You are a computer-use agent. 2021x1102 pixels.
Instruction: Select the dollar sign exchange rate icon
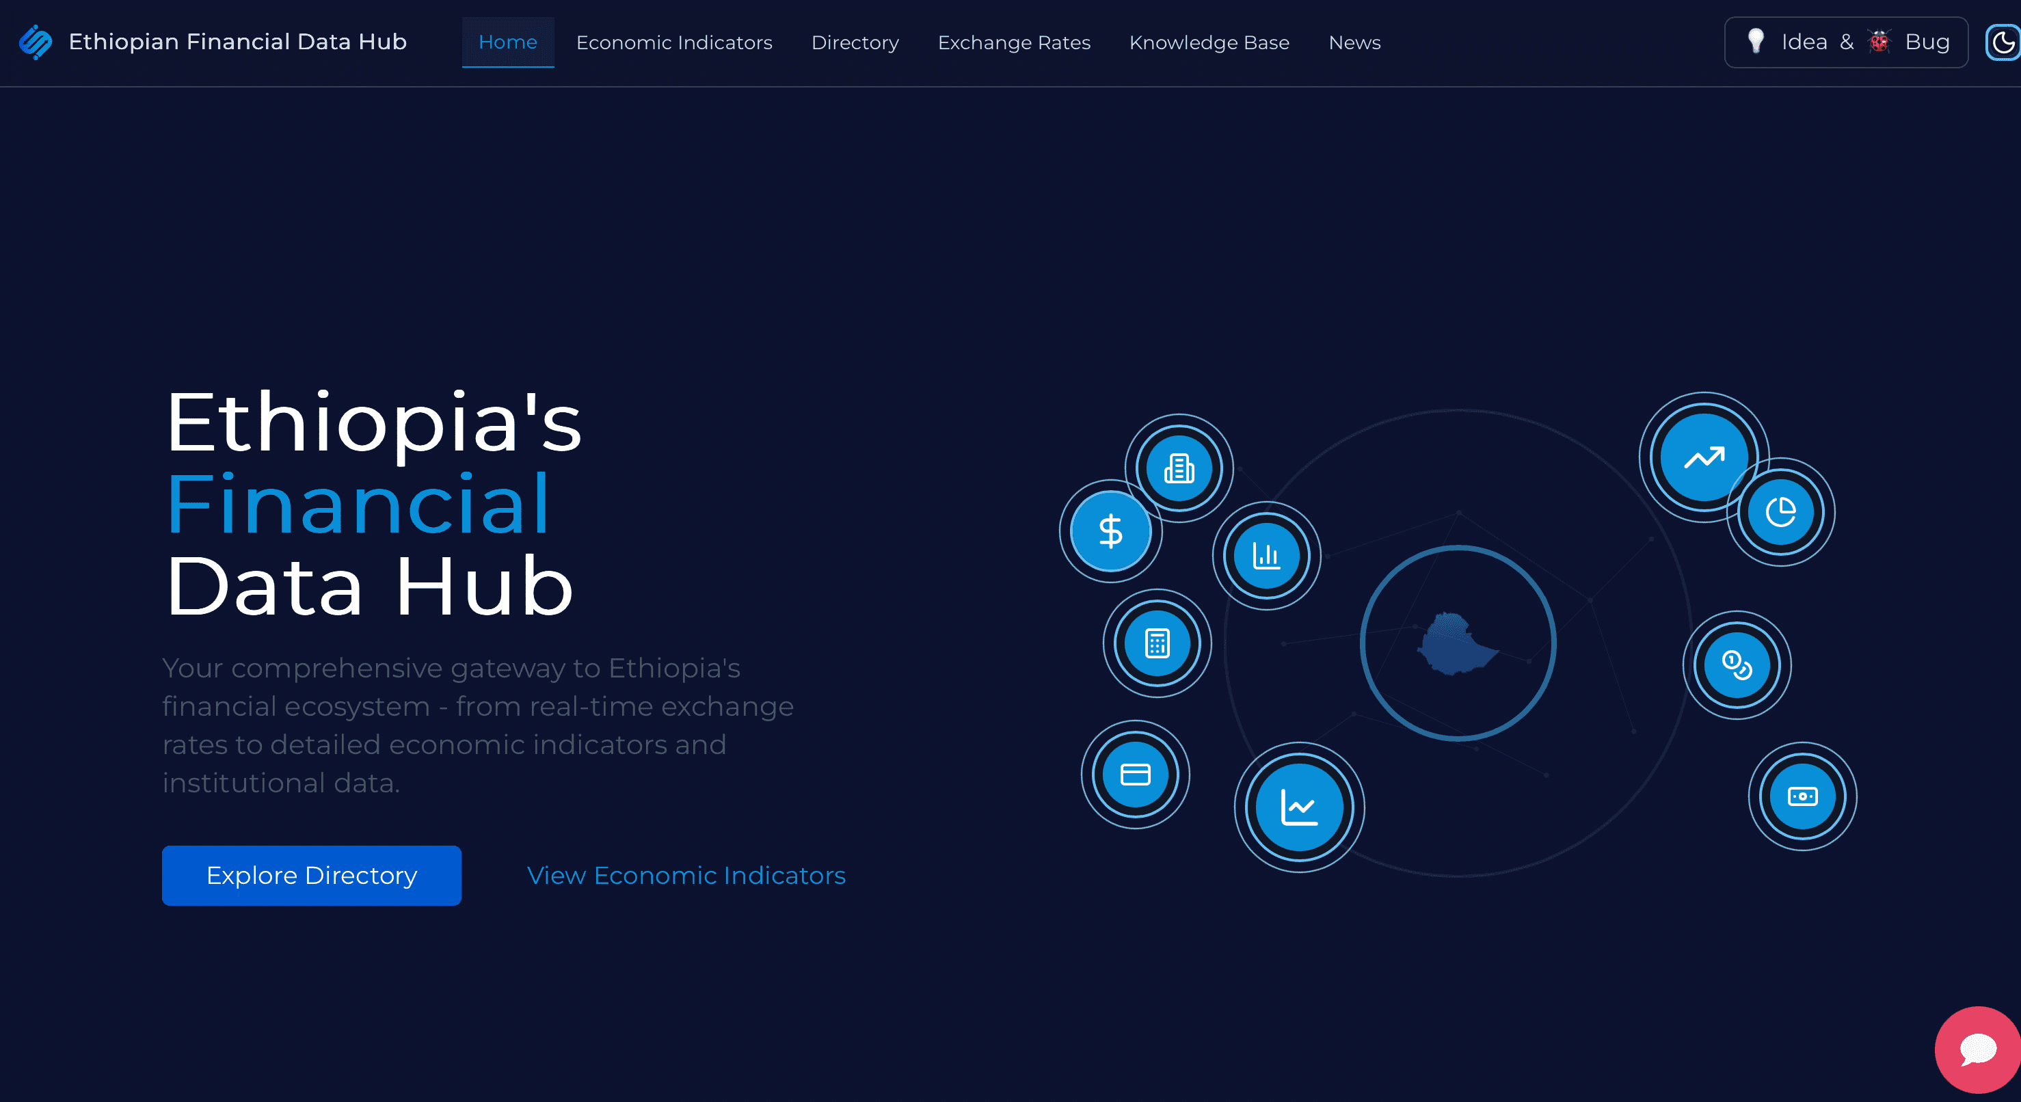click(x=1110, y=532)
